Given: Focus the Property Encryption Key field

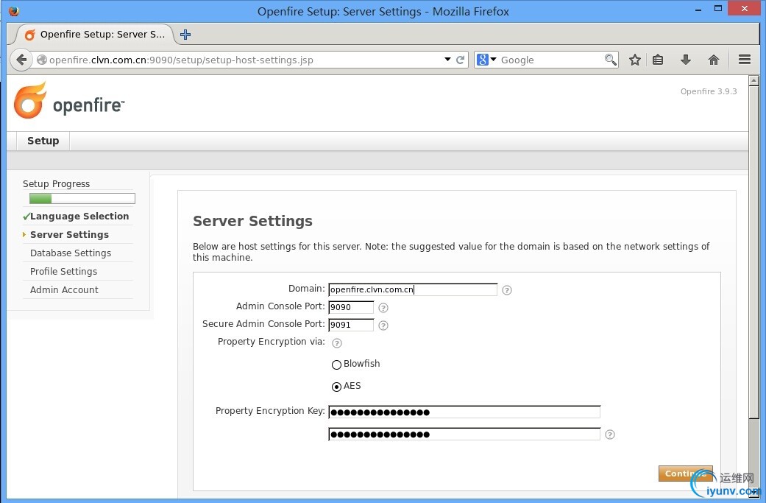Looking at the screenshot, I should [464, 412].
